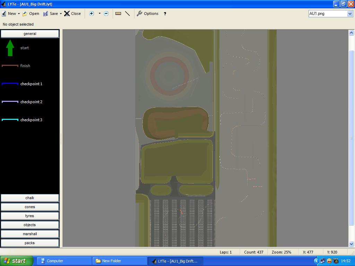Open the New dropdown arrow
The image size is (355, 266).
click(19, 14)
